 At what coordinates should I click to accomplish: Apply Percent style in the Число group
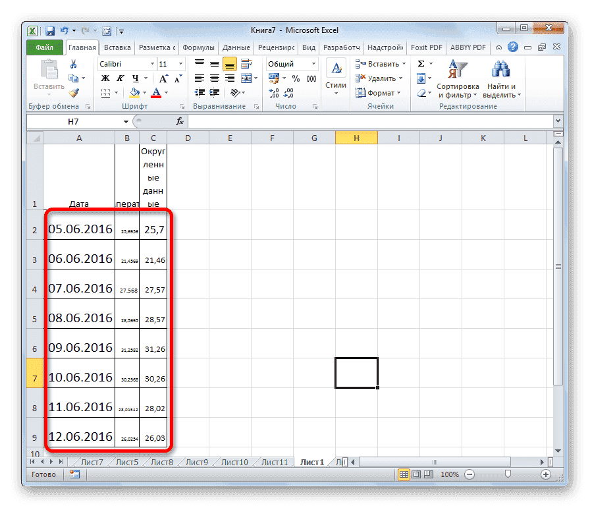click(x=294, y=78)
